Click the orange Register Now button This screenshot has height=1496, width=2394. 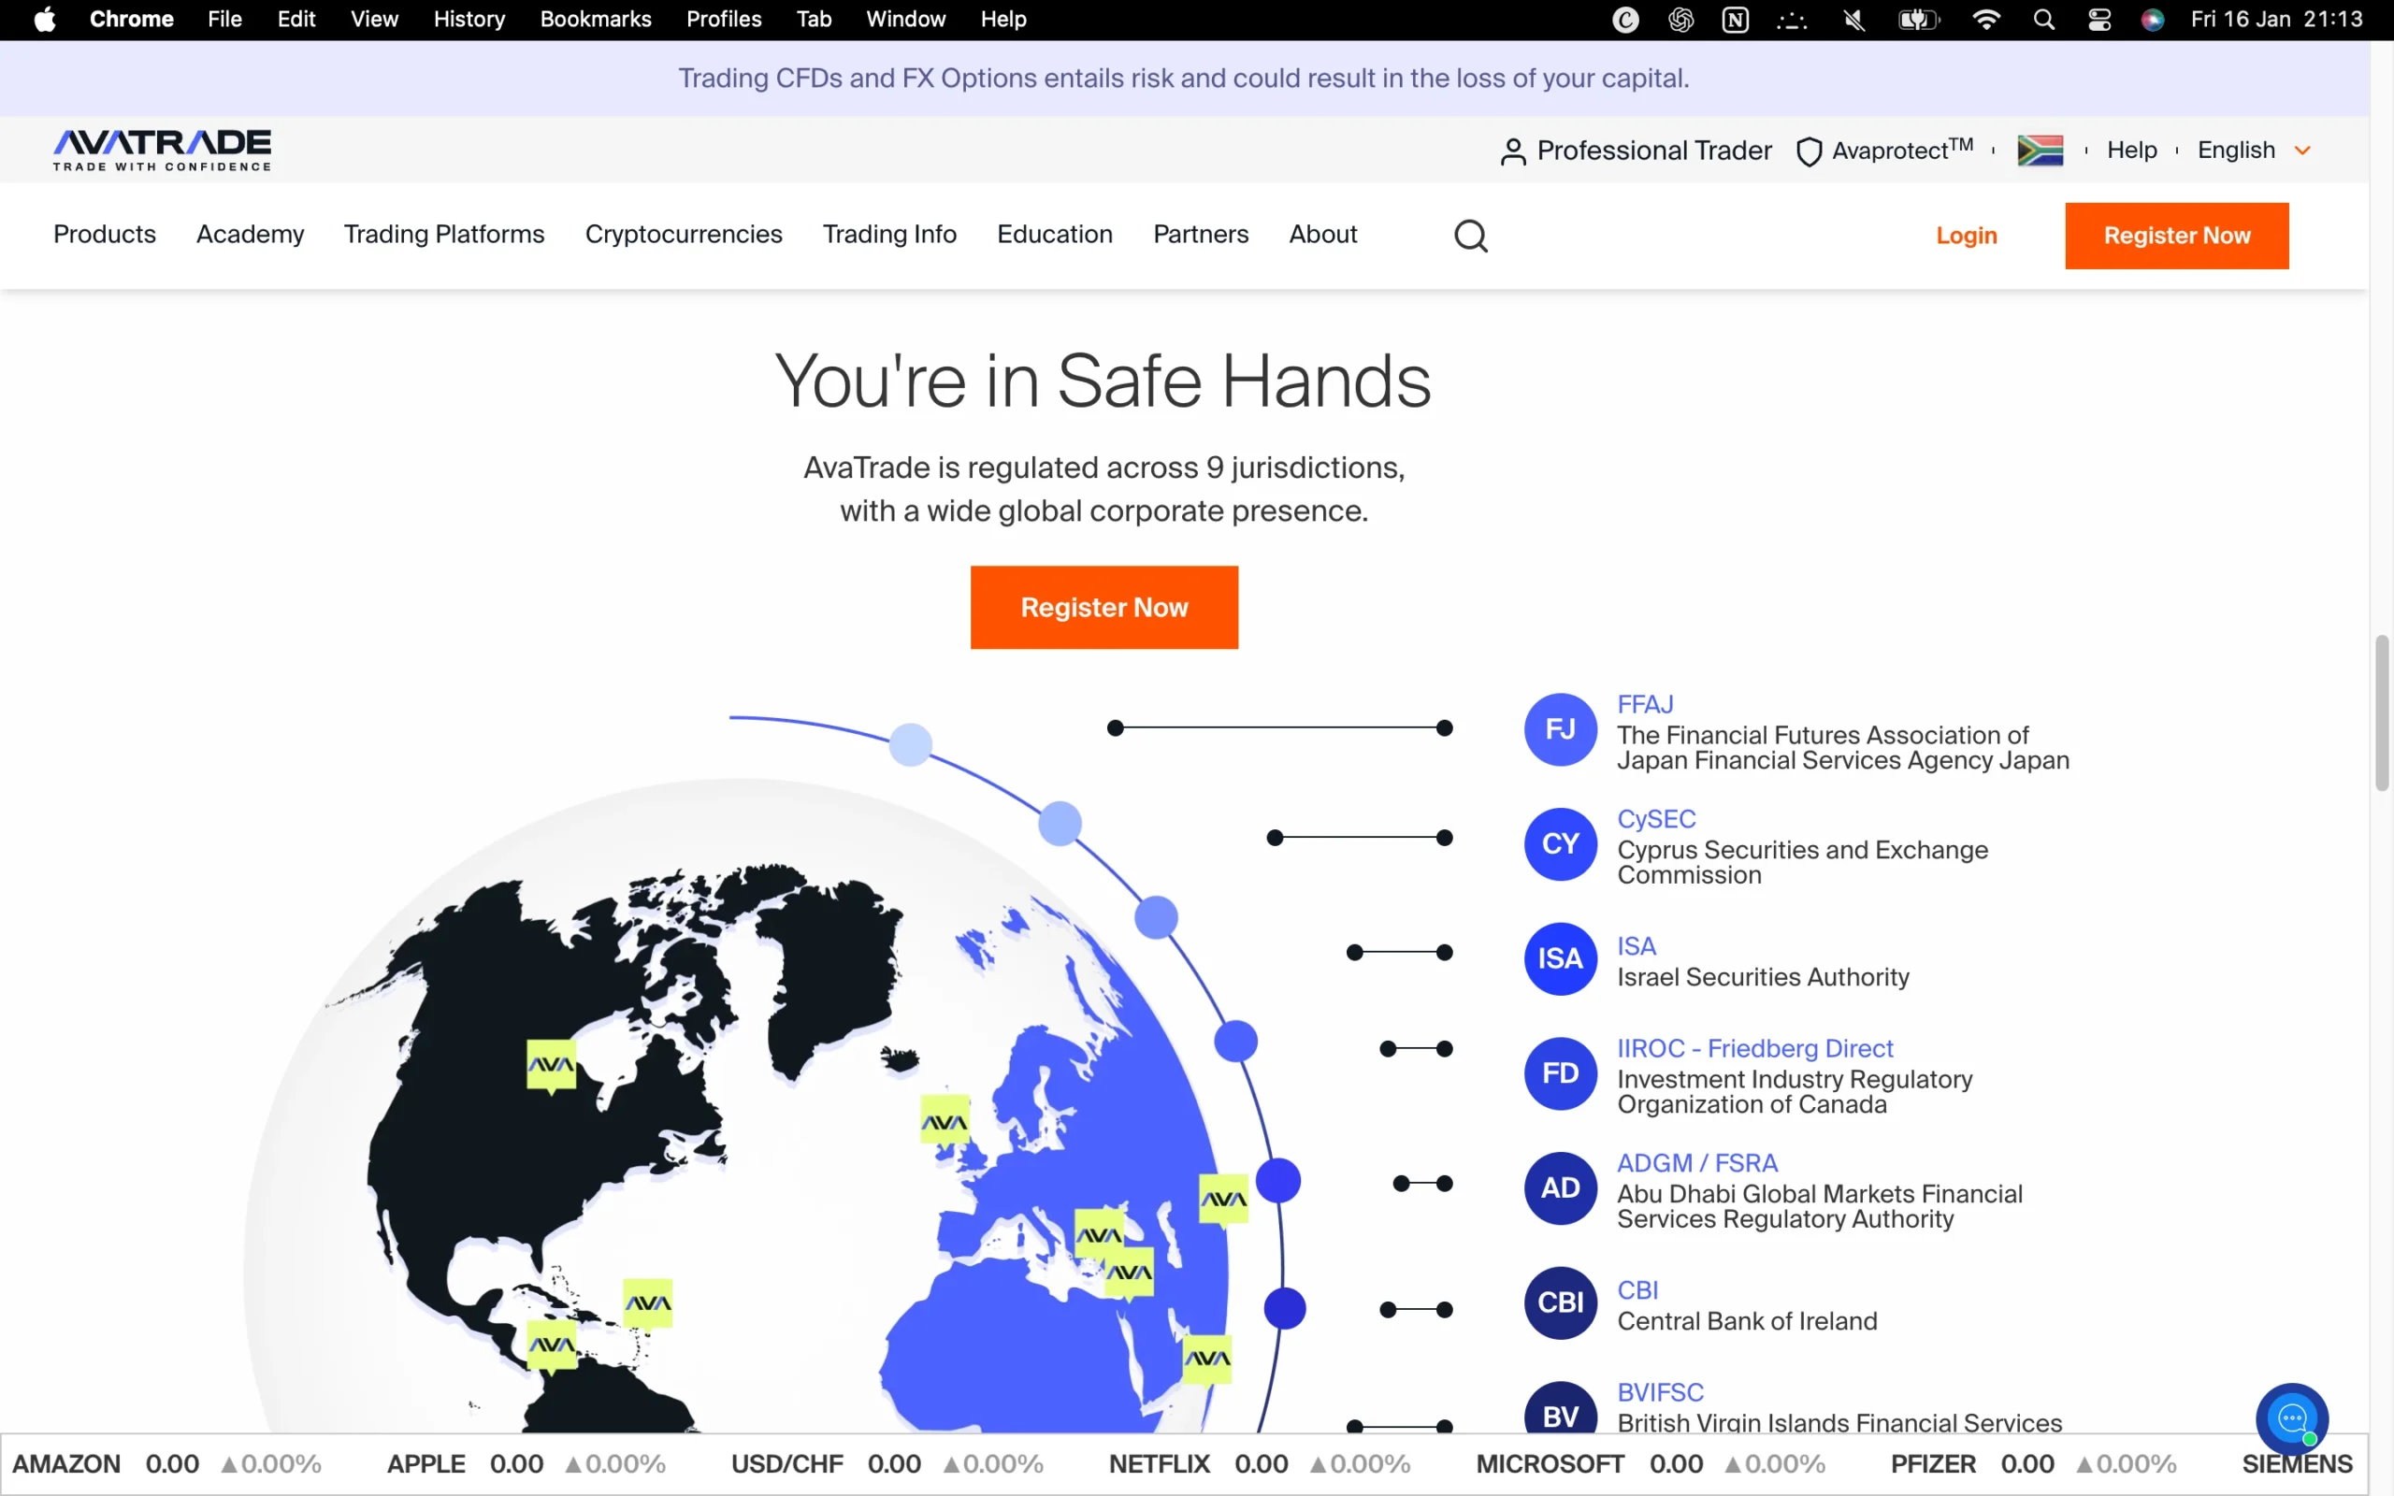(1104, 607)
